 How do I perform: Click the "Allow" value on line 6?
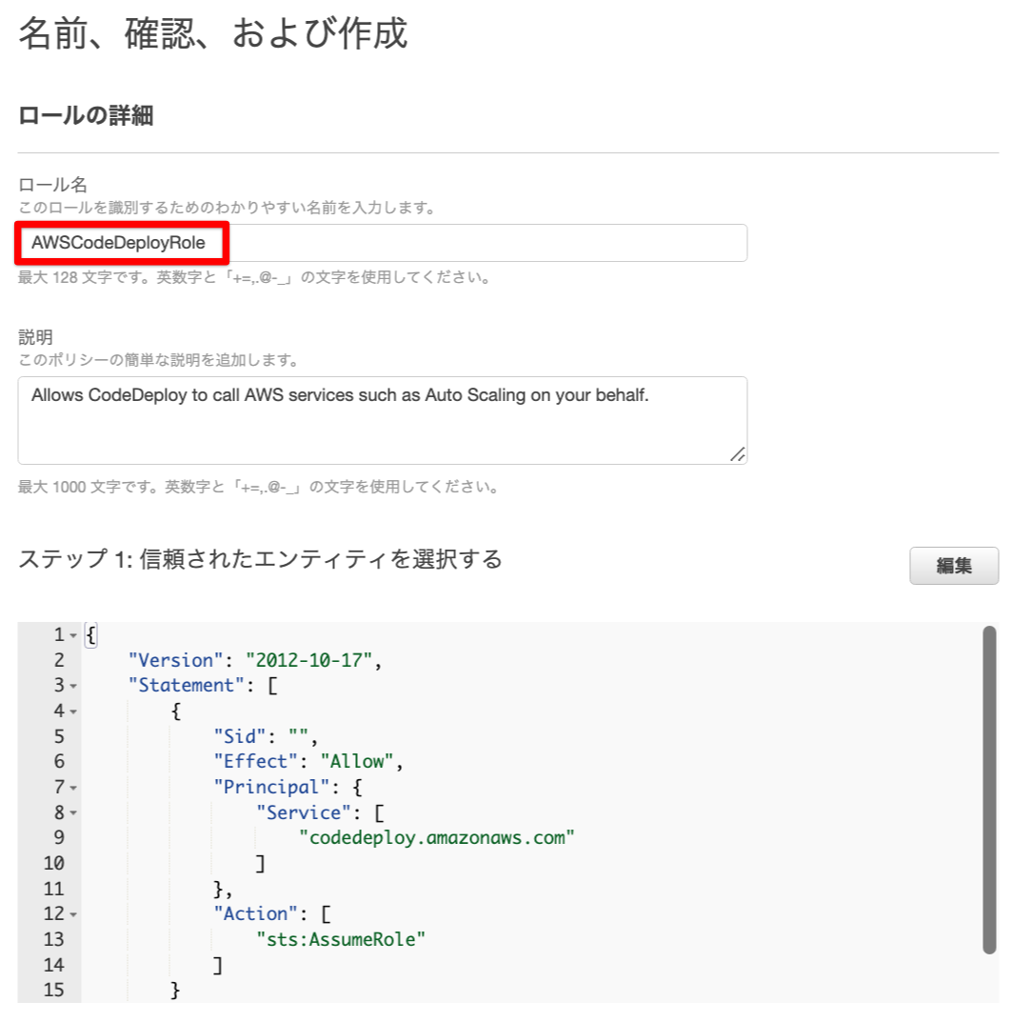[357, 761]
